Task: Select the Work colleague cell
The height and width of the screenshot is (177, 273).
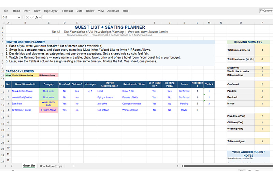Action: (134, 110)
